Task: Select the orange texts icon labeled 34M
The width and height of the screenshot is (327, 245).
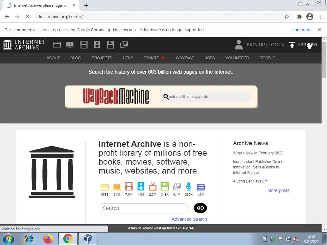Action: point(117,187)
